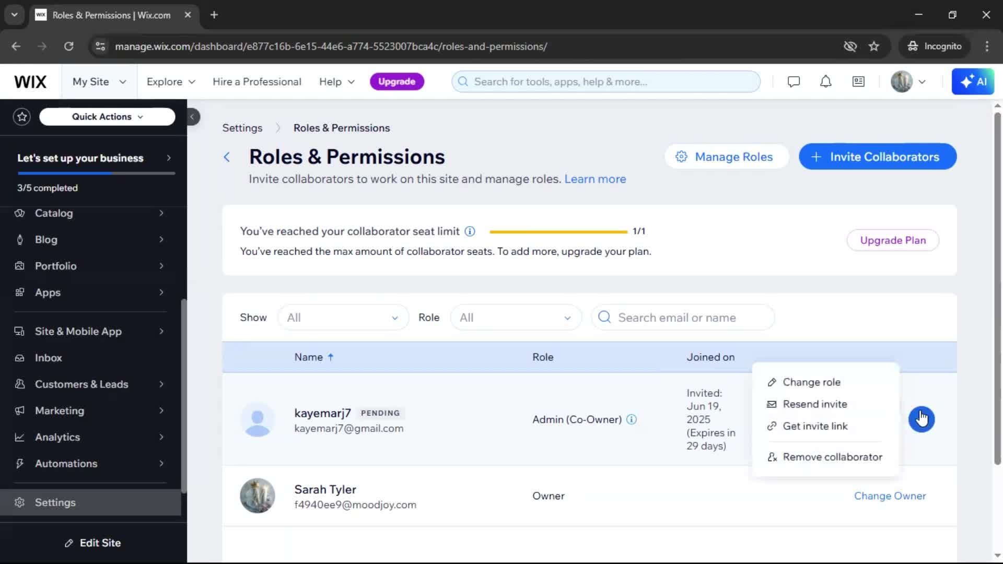Viewport: 1003px width, 564px height.
Task: Click the Search email or name field
Action: [683, 318]
